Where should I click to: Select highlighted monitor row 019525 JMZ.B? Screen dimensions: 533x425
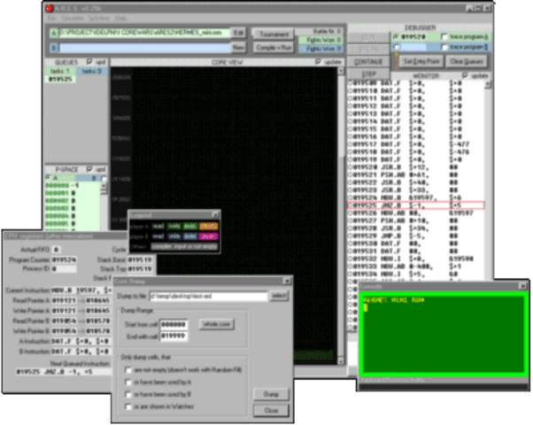click(x=416, y=205)
